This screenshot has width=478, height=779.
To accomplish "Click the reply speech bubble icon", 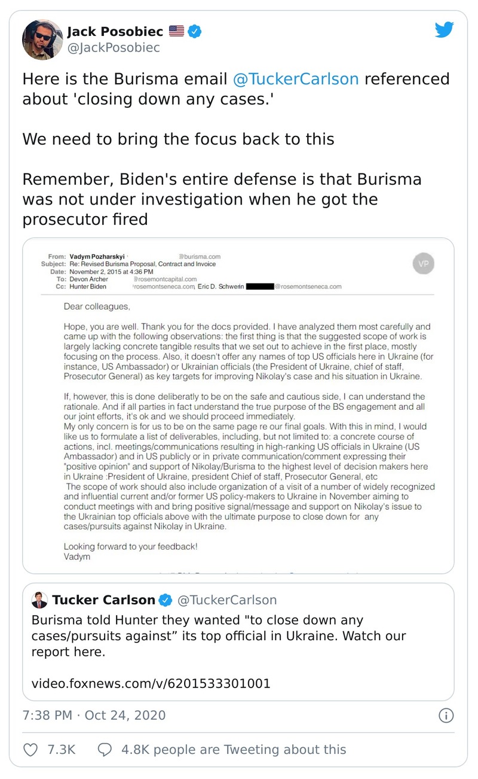I will 105,749.
